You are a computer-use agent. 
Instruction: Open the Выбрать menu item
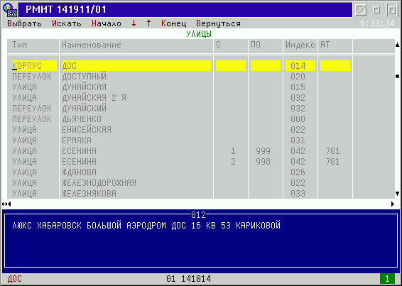(24, 23)
